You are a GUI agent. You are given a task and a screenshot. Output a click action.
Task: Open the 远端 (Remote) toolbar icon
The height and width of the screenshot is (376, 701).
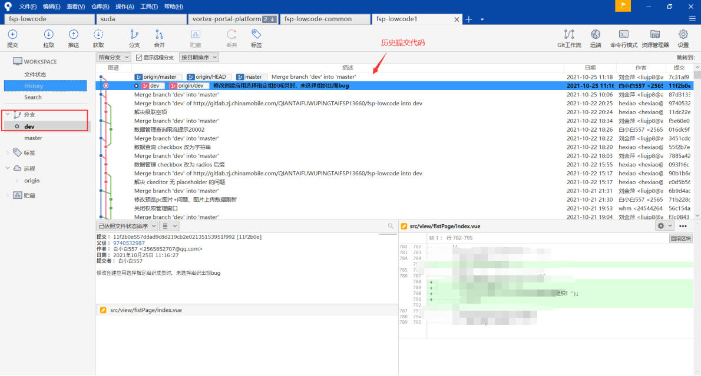coord(596,38)
